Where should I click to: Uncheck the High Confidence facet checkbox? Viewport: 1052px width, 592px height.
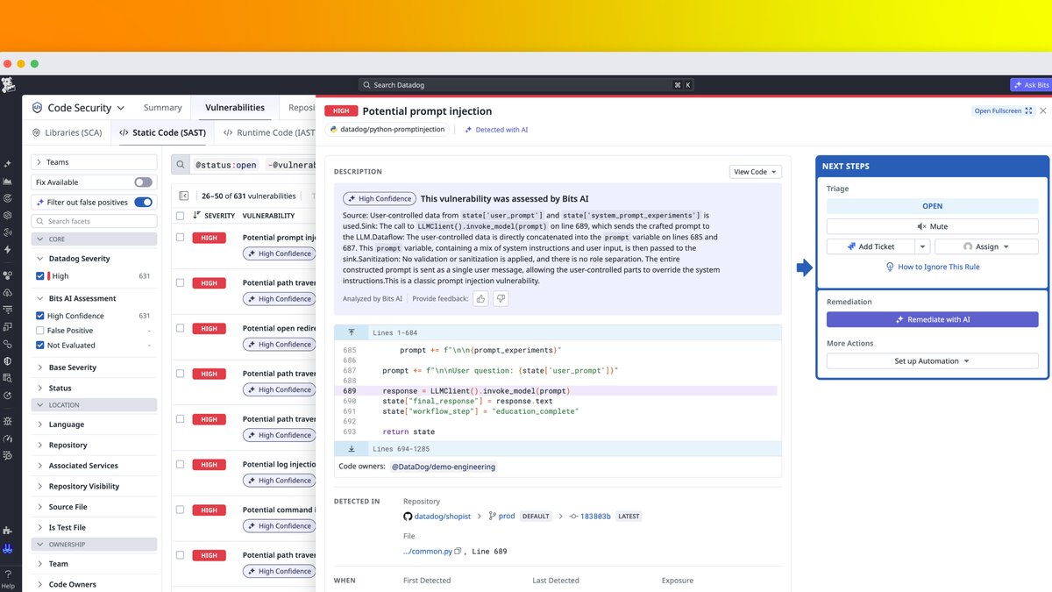(40, 316)
